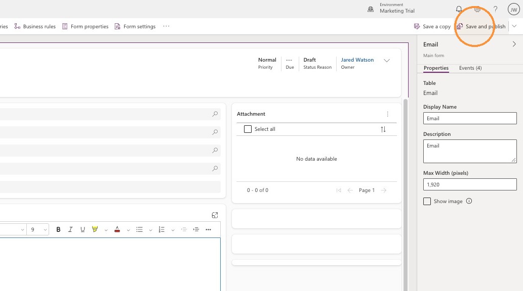Click the Display Name input field
Image resolution: width=523 pixels, height=291 pixels.
click(x=470, y=118)
